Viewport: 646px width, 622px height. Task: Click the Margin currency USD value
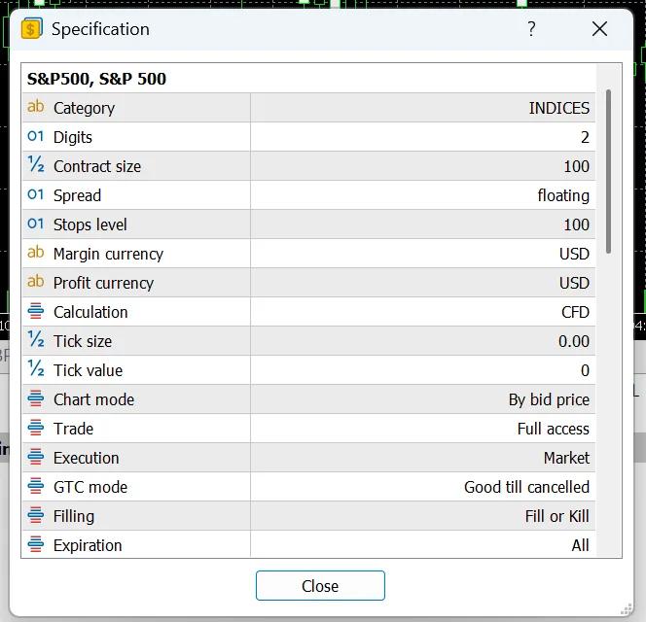(574, 254)
